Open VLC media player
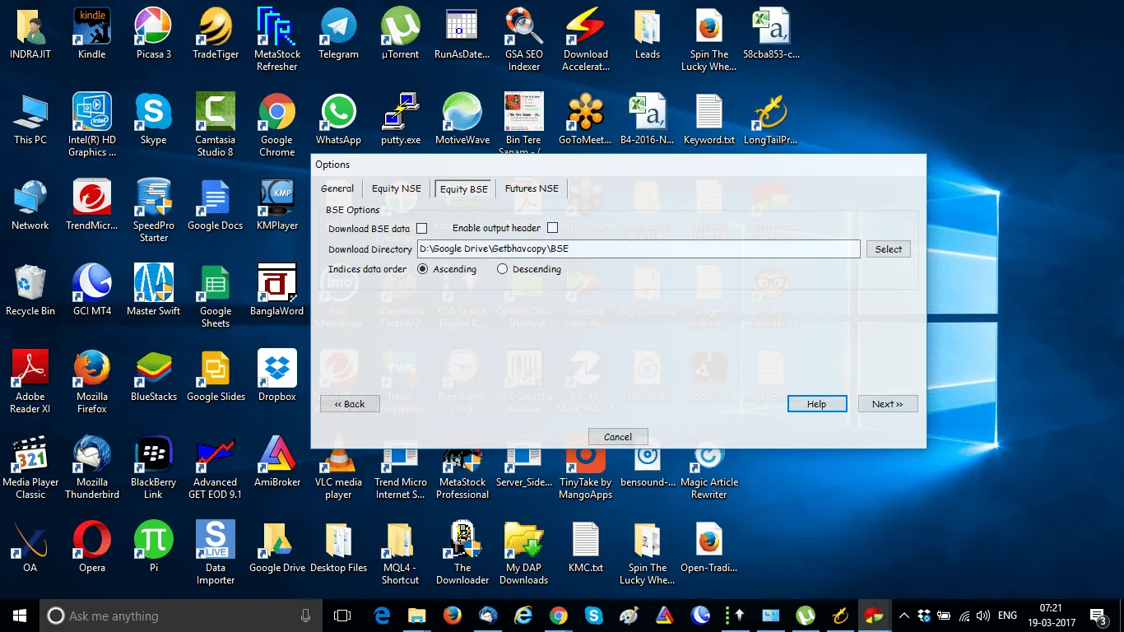 pos(338,461)
